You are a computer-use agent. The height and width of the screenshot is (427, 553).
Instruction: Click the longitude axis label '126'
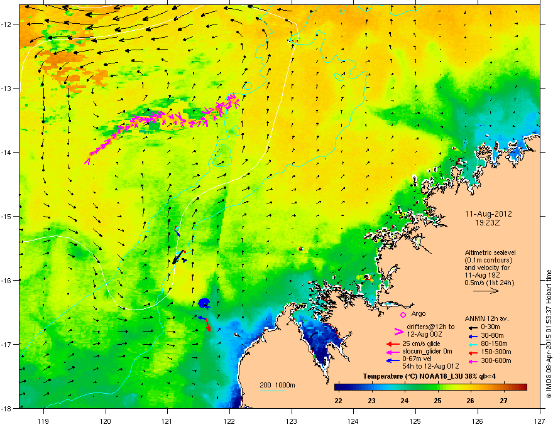(478, 421)
